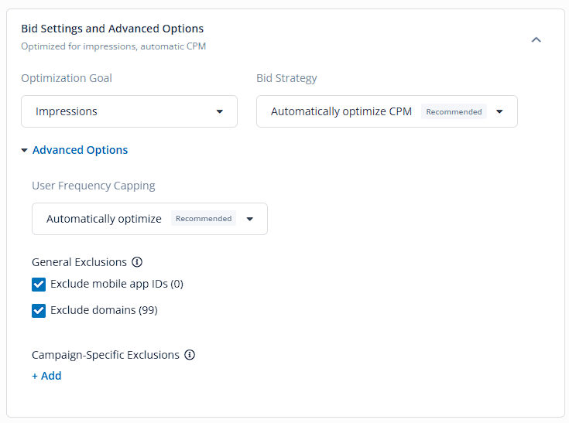Click the Exclude domains (99) label
The height and width of the screenshot is (423, 569).
click(x=104, y=310)
